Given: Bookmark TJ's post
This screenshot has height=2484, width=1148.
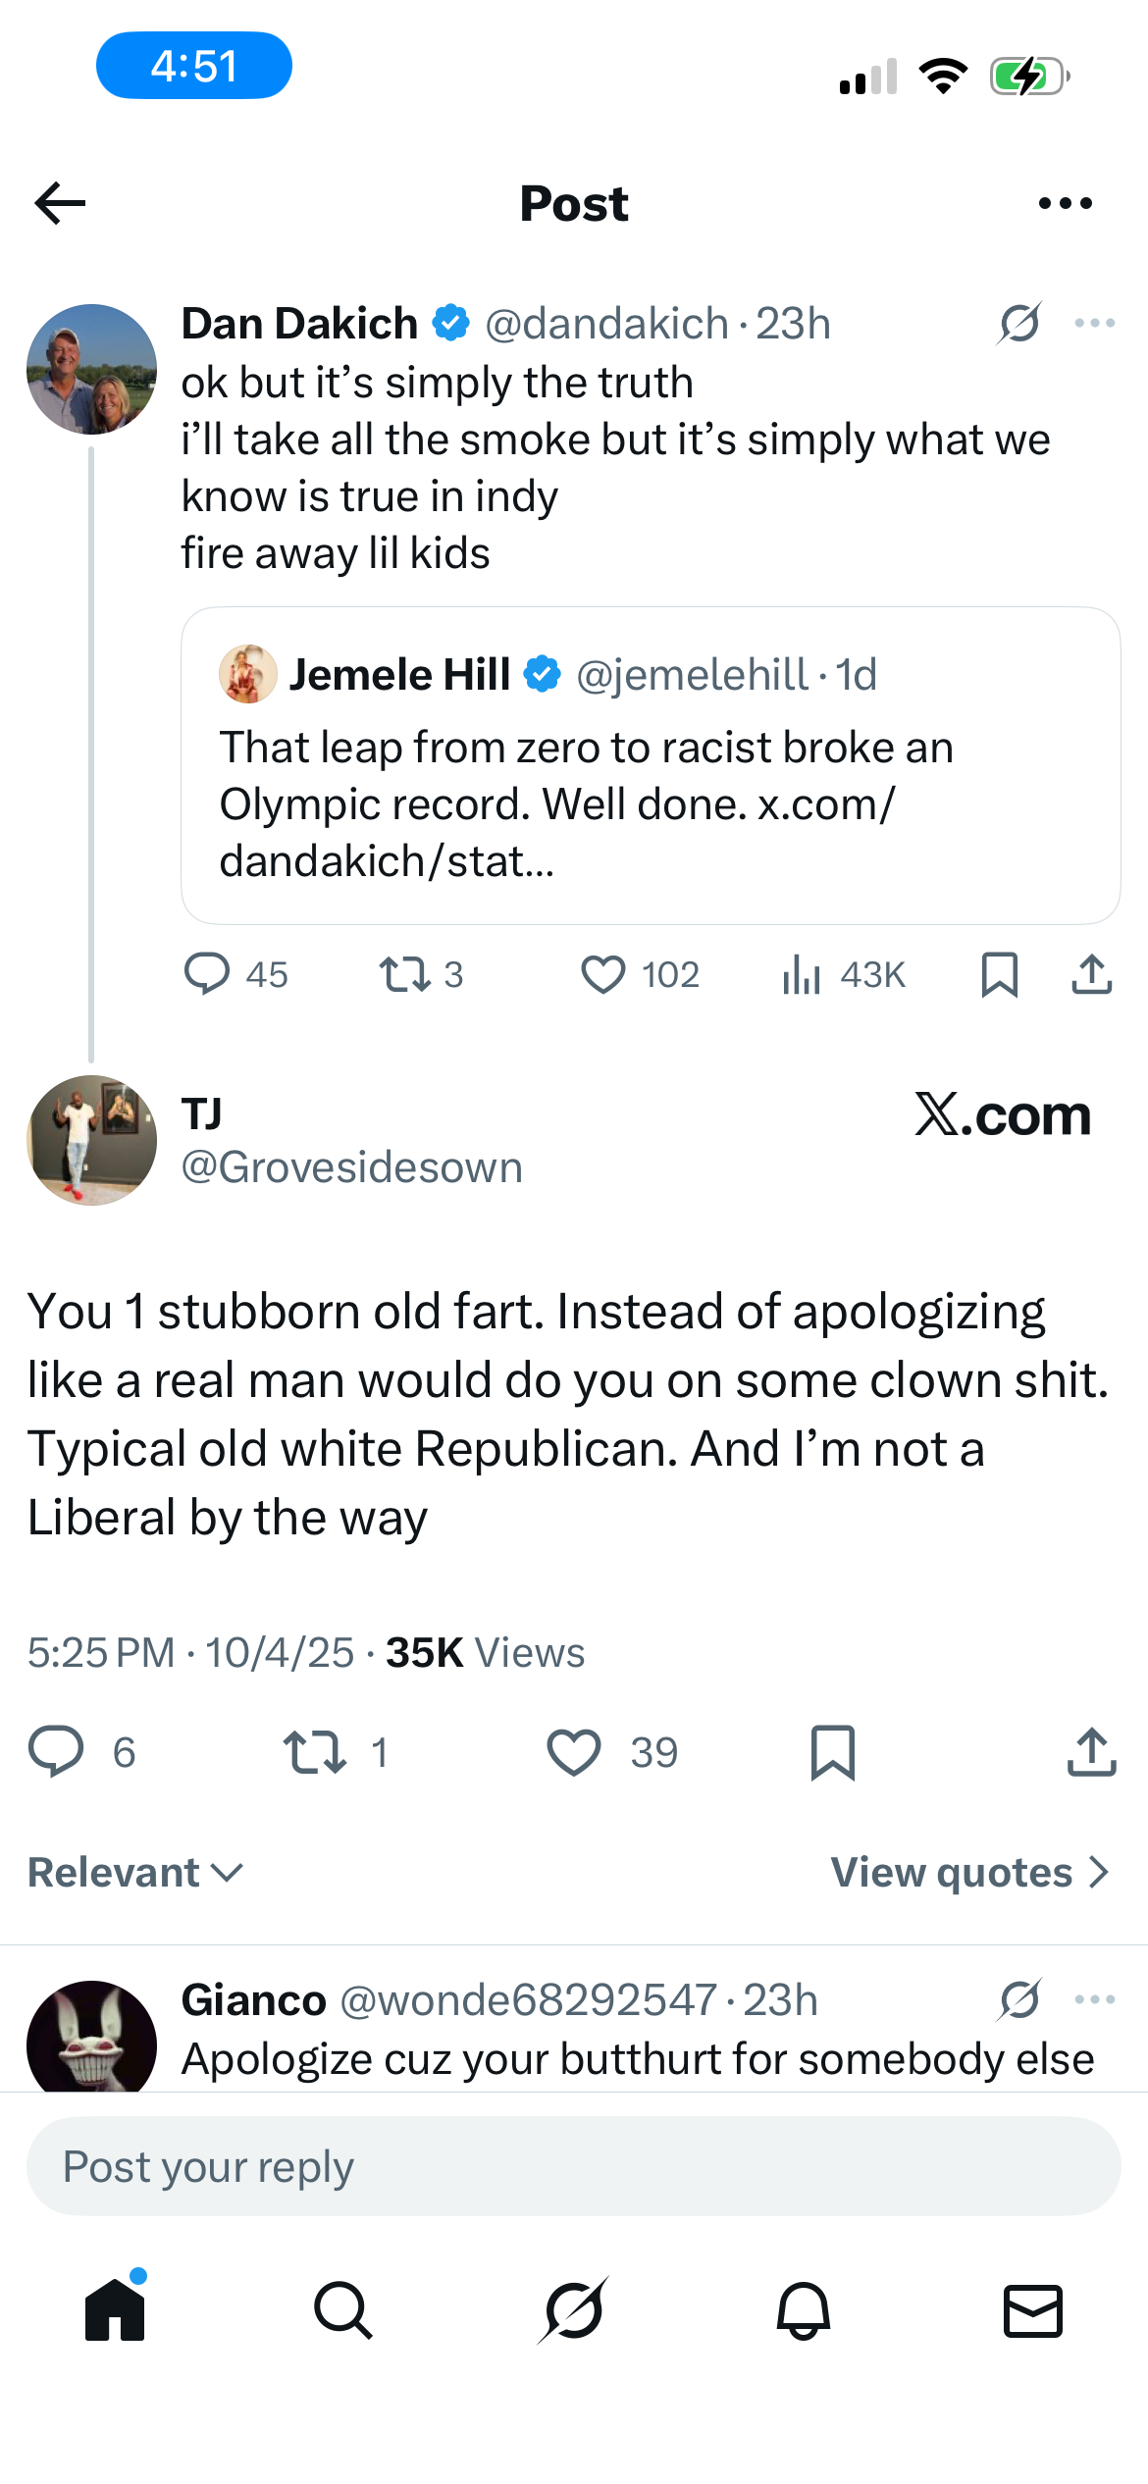Looking at the screenshot, I should tap(833, 1753).
